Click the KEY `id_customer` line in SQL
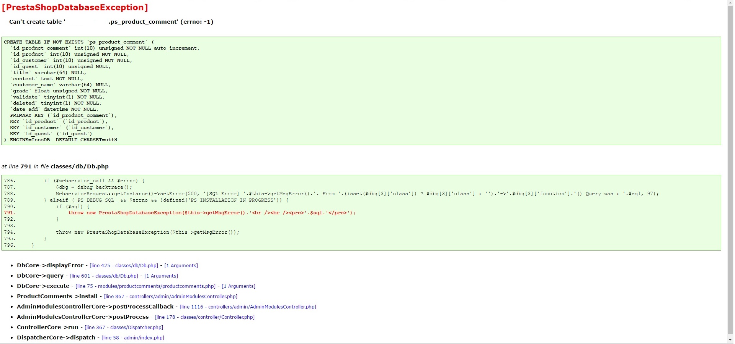The image size is (735, 344). click(x=62, y=128)
